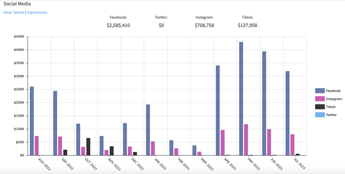Toggle Tiktok series in the legend
Viewport: 345px width, 174px height.
pyautogui.click(x=320, y=107)
